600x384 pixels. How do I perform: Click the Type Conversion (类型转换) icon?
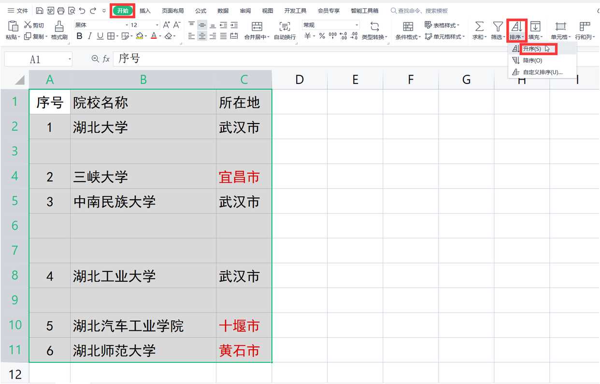(x=374, y=27)
